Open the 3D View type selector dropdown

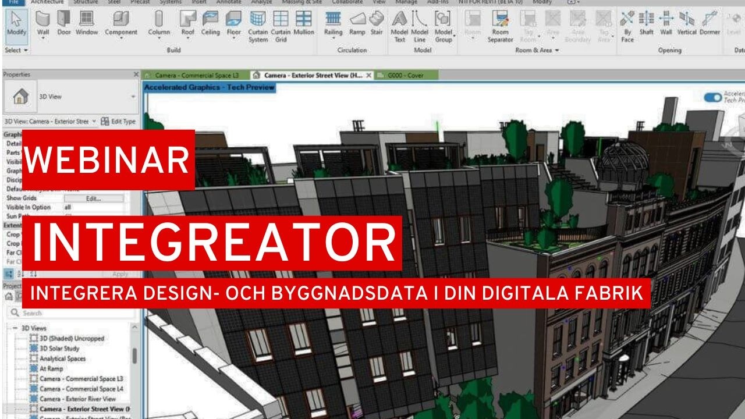133,97
